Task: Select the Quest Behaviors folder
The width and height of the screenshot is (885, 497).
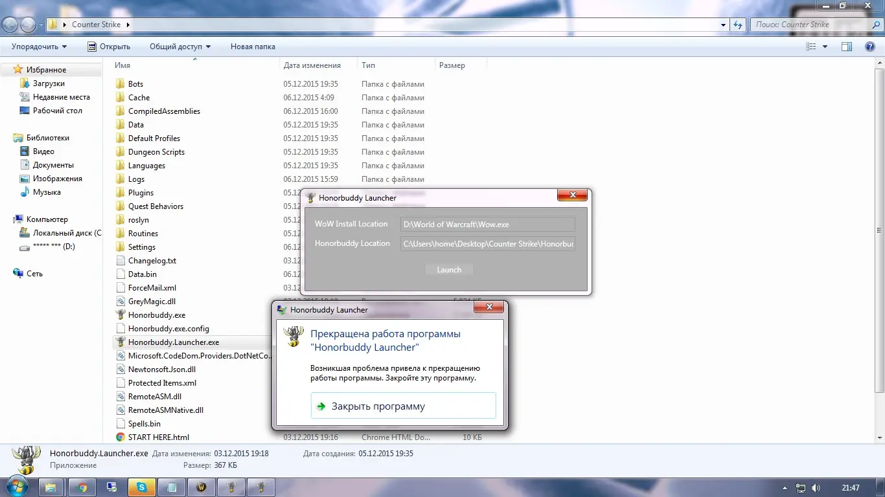Action: point(155,206)
